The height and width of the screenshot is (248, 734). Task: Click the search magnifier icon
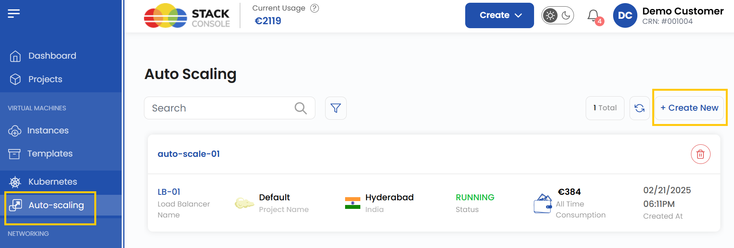(x=300, y=108)
